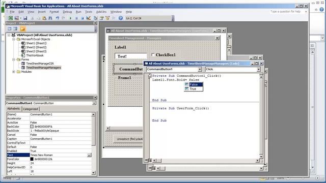Viewport: 326px width, 183px height.
Task: Click the Toggle Folders icon in Project panel
Action: [x=22, y=28]
